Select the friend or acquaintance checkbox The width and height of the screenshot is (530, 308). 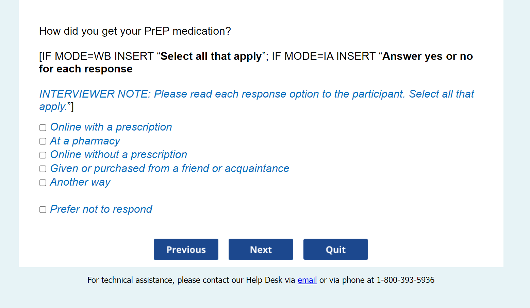43,169
